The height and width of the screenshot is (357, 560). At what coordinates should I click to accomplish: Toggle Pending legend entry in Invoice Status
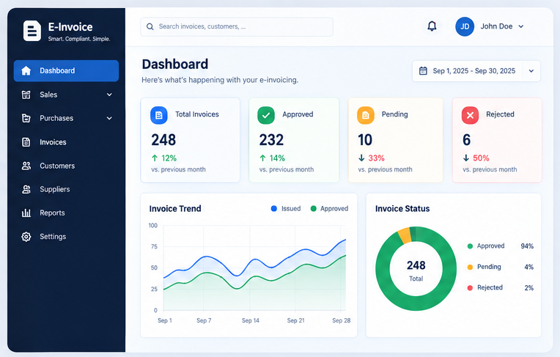484,267
